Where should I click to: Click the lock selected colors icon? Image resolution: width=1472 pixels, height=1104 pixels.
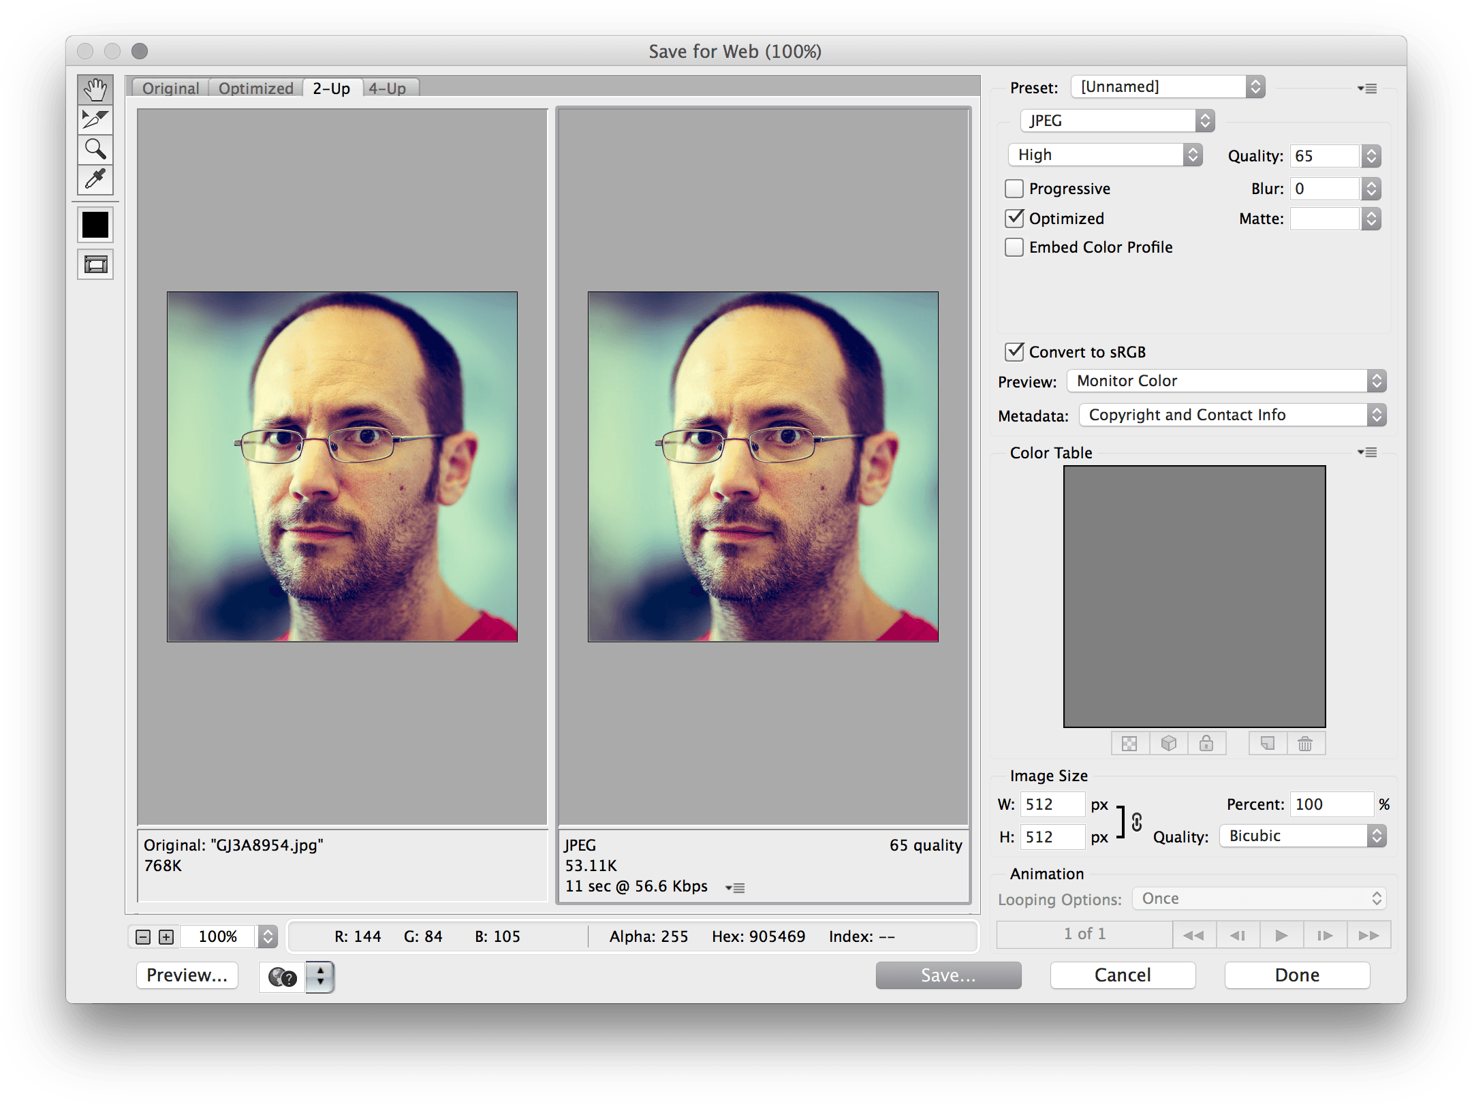click(x=1206, y=744)
